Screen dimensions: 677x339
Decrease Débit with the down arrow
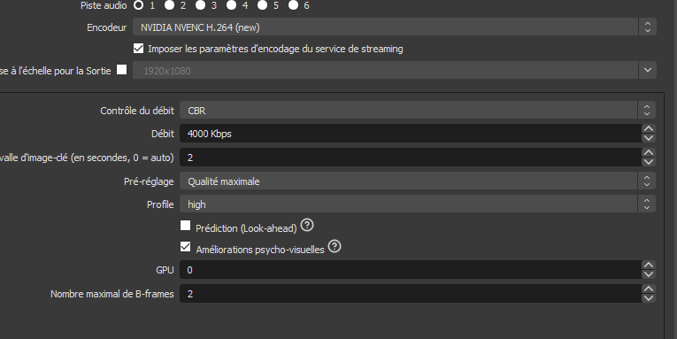pos(649,138)
